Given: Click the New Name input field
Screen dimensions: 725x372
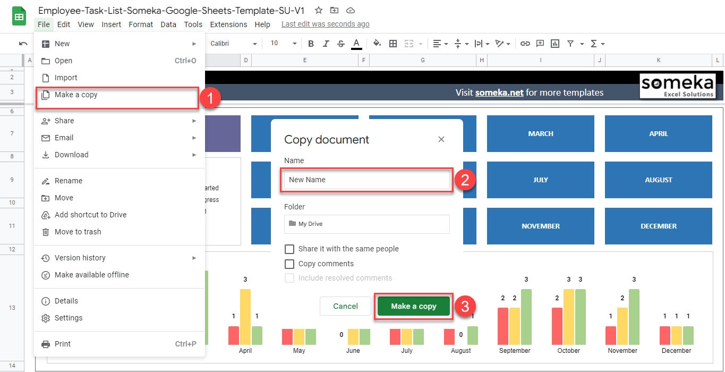Looking at the screenshot, I should 366,180.
